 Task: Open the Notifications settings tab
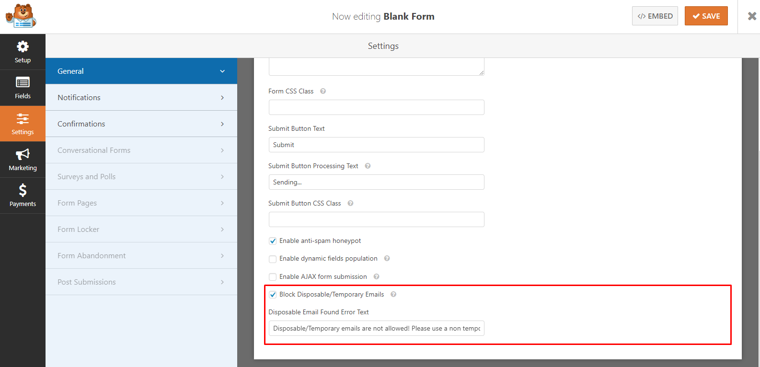(x=141, y=97)
